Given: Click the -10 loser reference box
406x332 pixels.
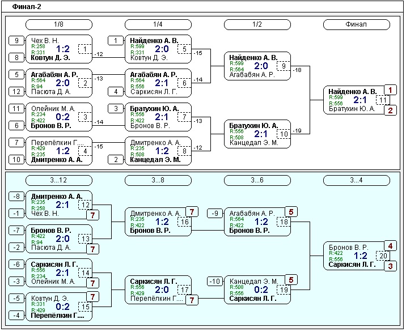Looking at the screenshot, I should tap(215, 281).
